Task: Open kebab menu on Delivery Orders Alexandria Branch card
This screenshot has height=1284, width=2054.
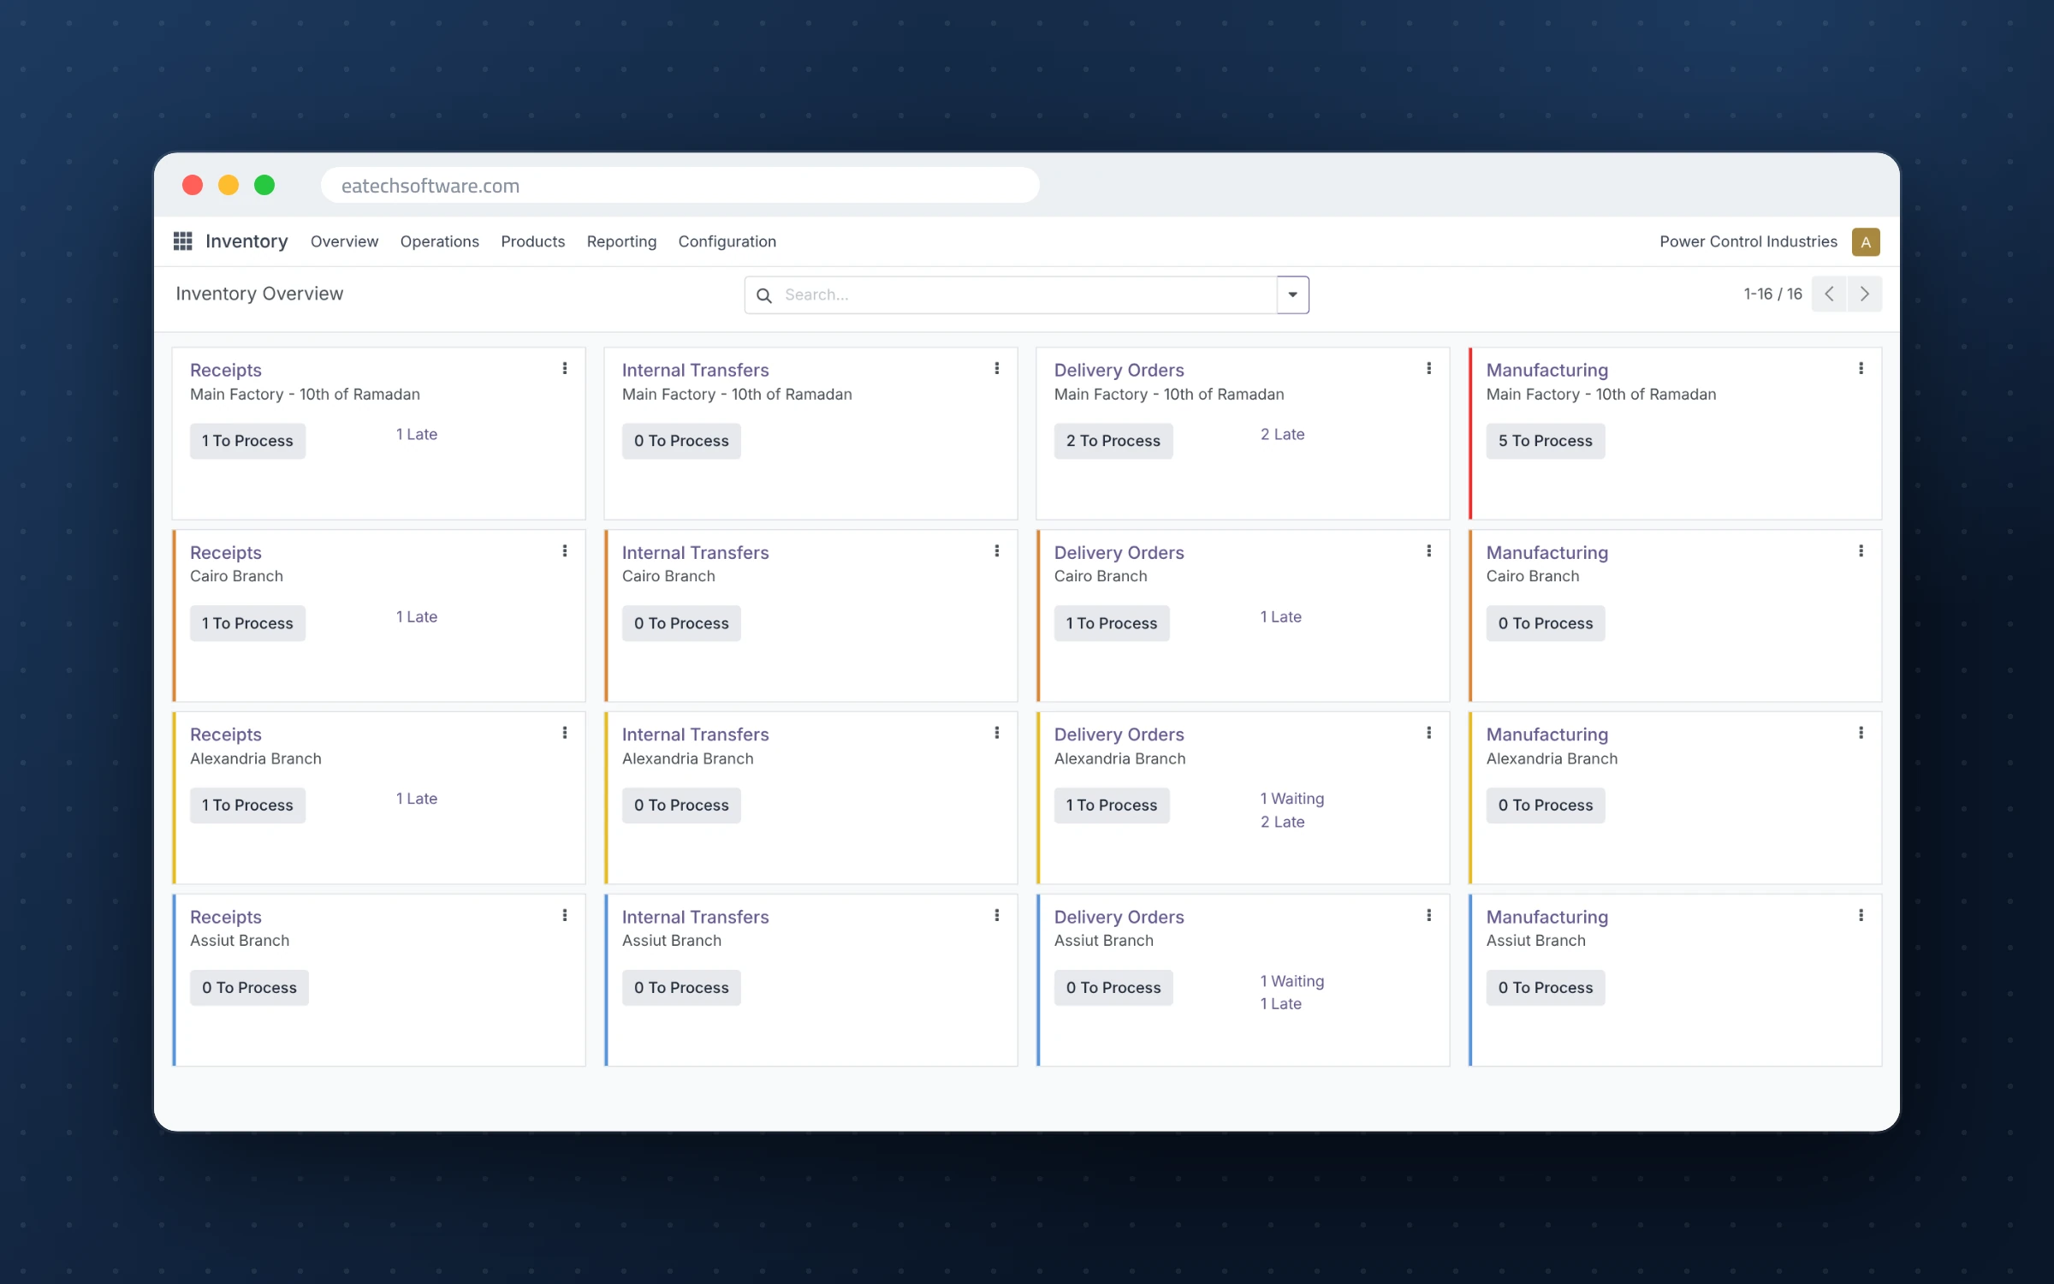Action: pos(1429,733)
